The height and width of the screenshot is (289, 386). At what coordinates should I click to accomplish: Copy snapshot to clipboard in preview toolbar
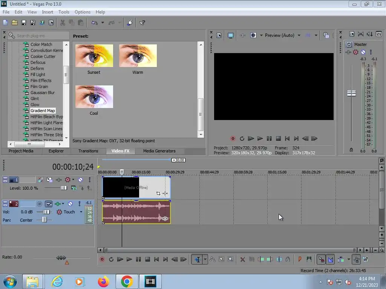(x=326, y=35)
